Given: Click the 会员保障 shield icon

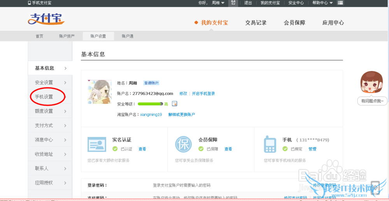Looking at the screenshot, I should [183, 144].
